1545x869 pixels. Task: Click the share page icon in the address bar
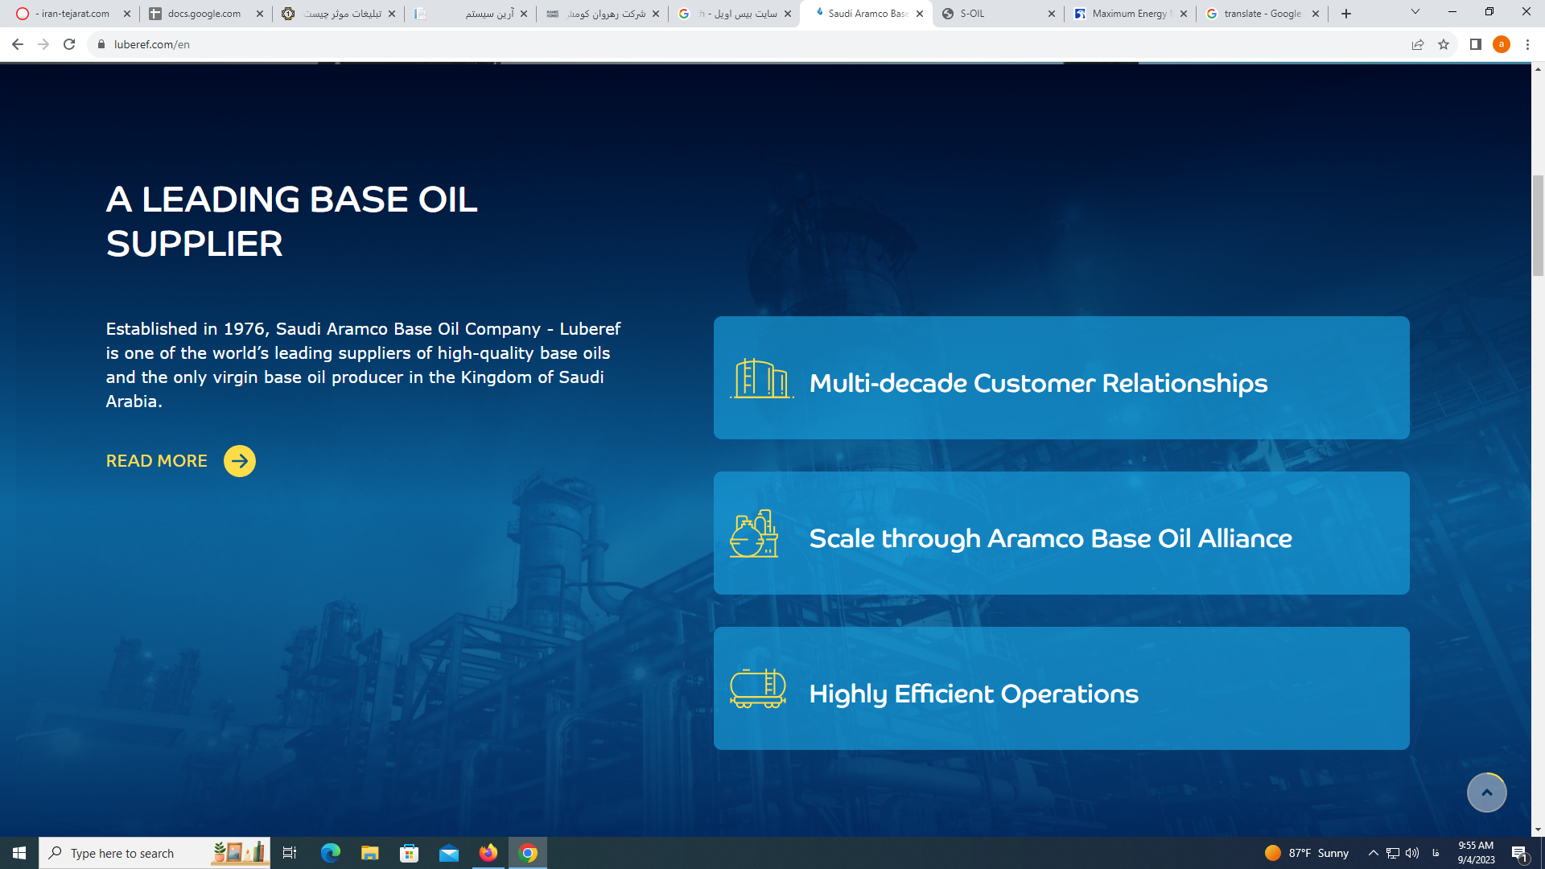point(1418,44)
